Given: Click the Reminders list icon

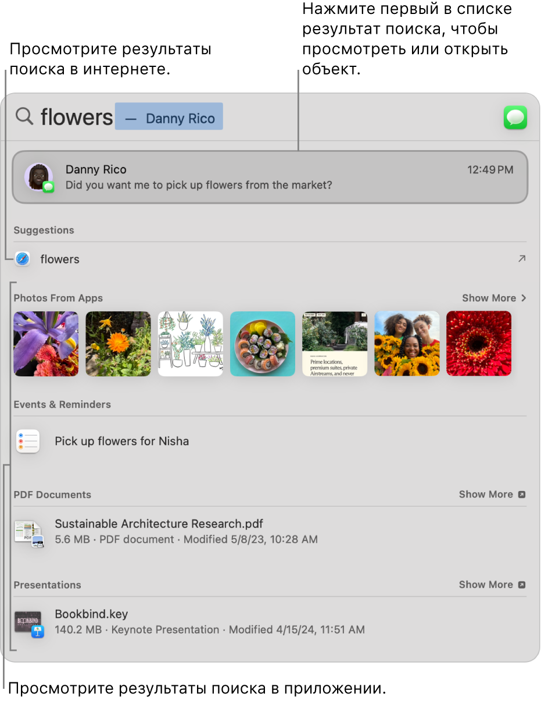Looking at the screenshot, I should (x=28, y=442).
